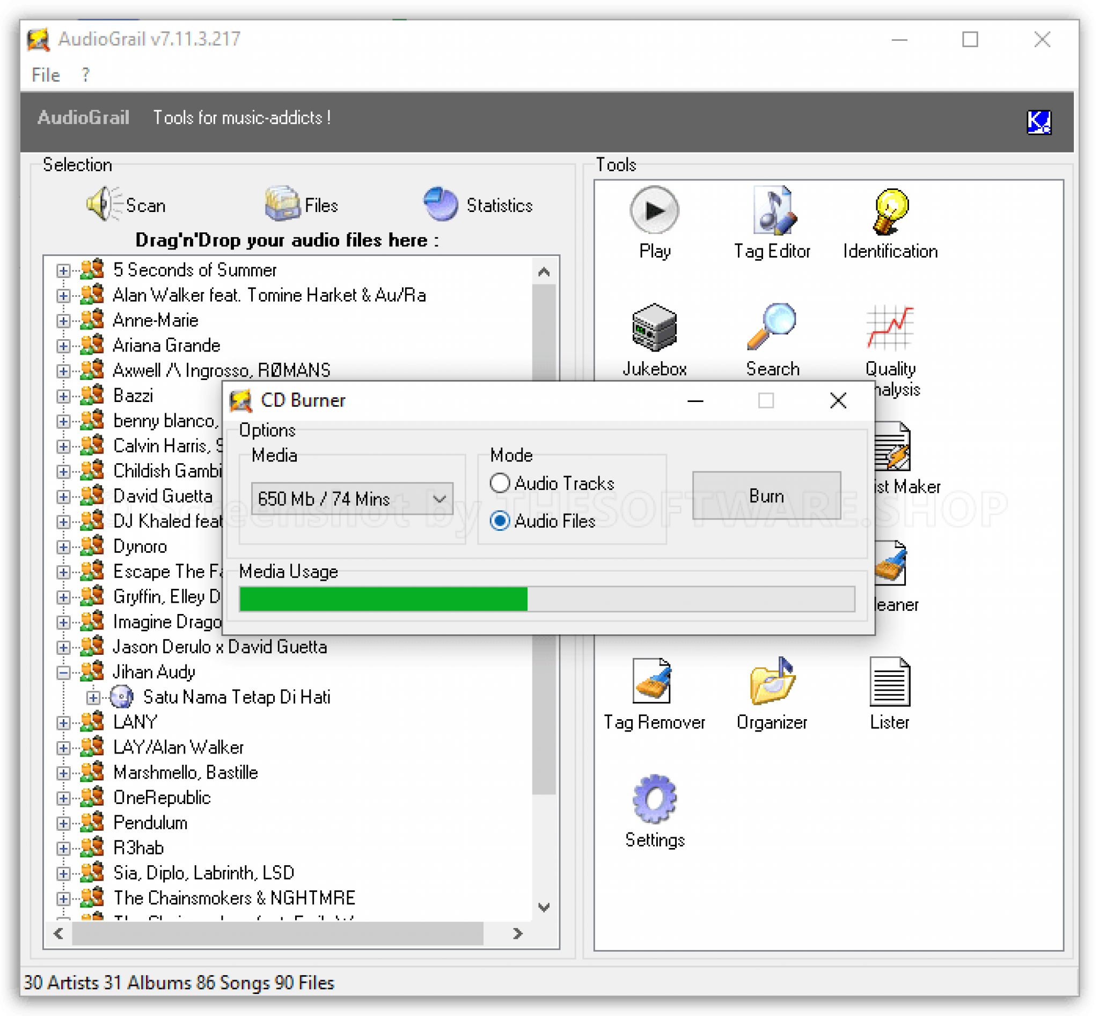Click the artist icon beside Pendulum
Image resolution: width=1099 pixels, height=1016 pixels.
tap(92, 823)
